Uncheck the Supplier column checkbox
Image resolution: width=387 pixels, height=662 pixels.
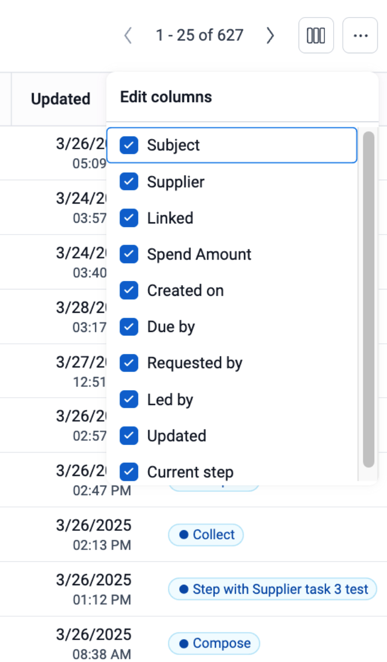point(129,182)
